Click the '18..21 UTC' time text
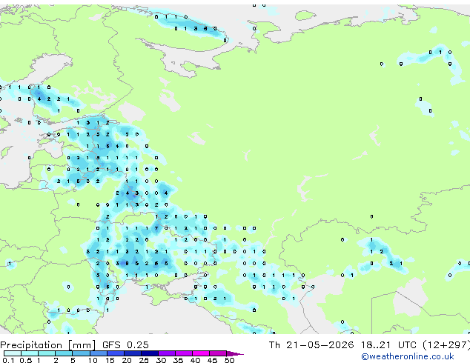The width and height of the screenshot is (470, 363). coord(388,344)
